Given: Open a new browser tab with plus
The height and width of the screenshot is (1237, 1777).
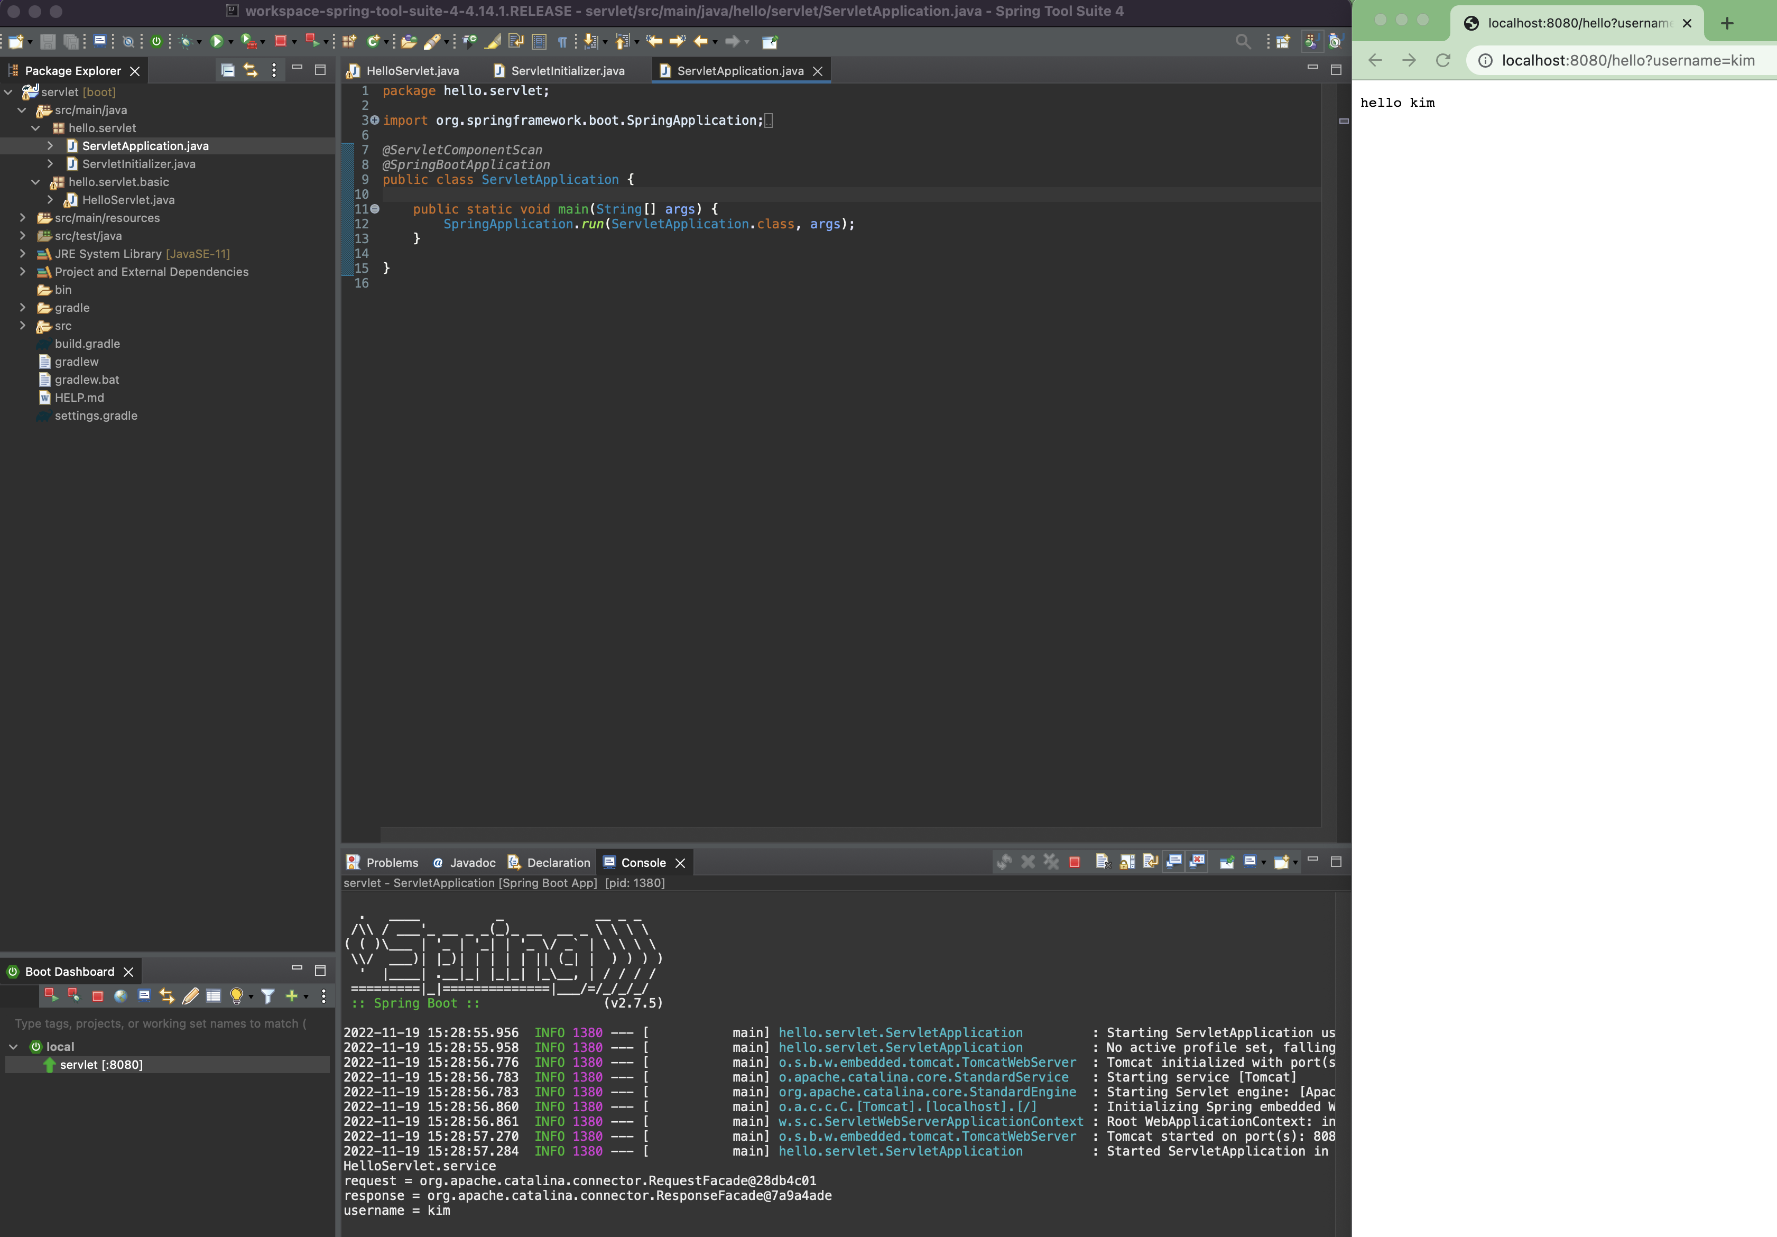Looking at the screenshot, I should click(1727, 23).
